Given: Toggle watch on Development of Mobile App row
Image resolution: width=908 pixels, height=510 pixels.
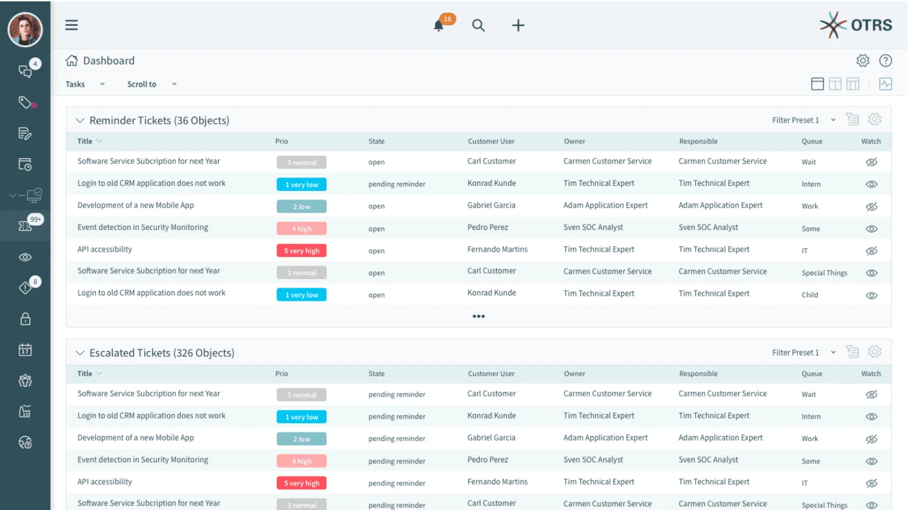Looking at the screenshot, I should (871, 206).
